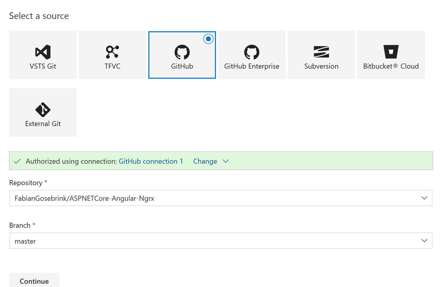Click the Branch field label
This screenshot has width=442, height=287.
point(20,225)
